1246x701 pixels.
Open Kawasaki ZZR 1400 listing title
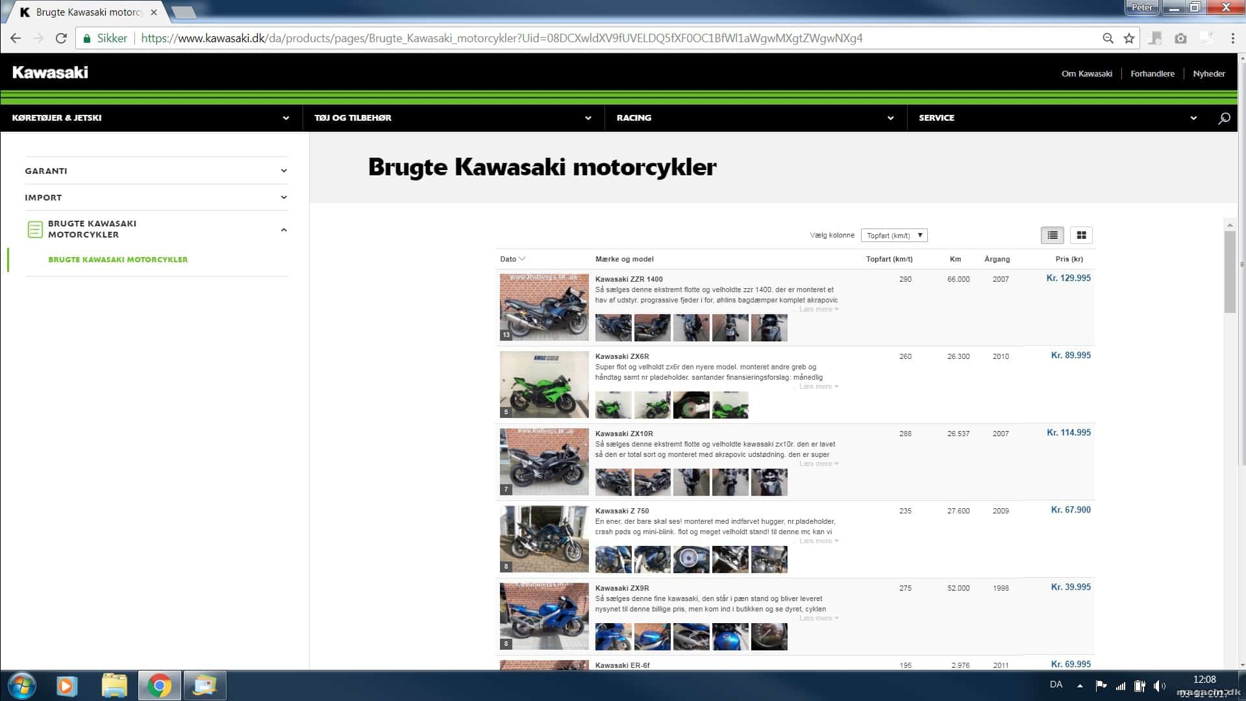click(629, 279)
